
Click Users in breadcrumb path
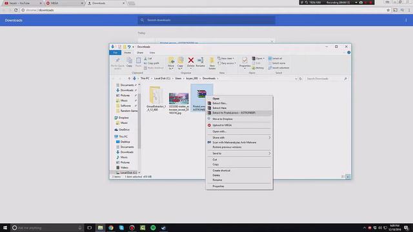pos(178,79)
